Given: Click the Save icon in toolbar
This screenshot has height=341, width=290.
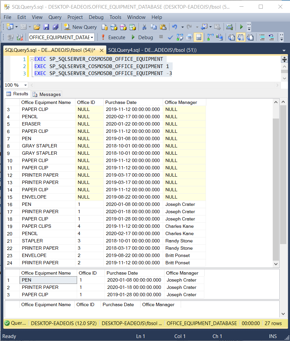Looking at the screenshot, I should (46, 27).
